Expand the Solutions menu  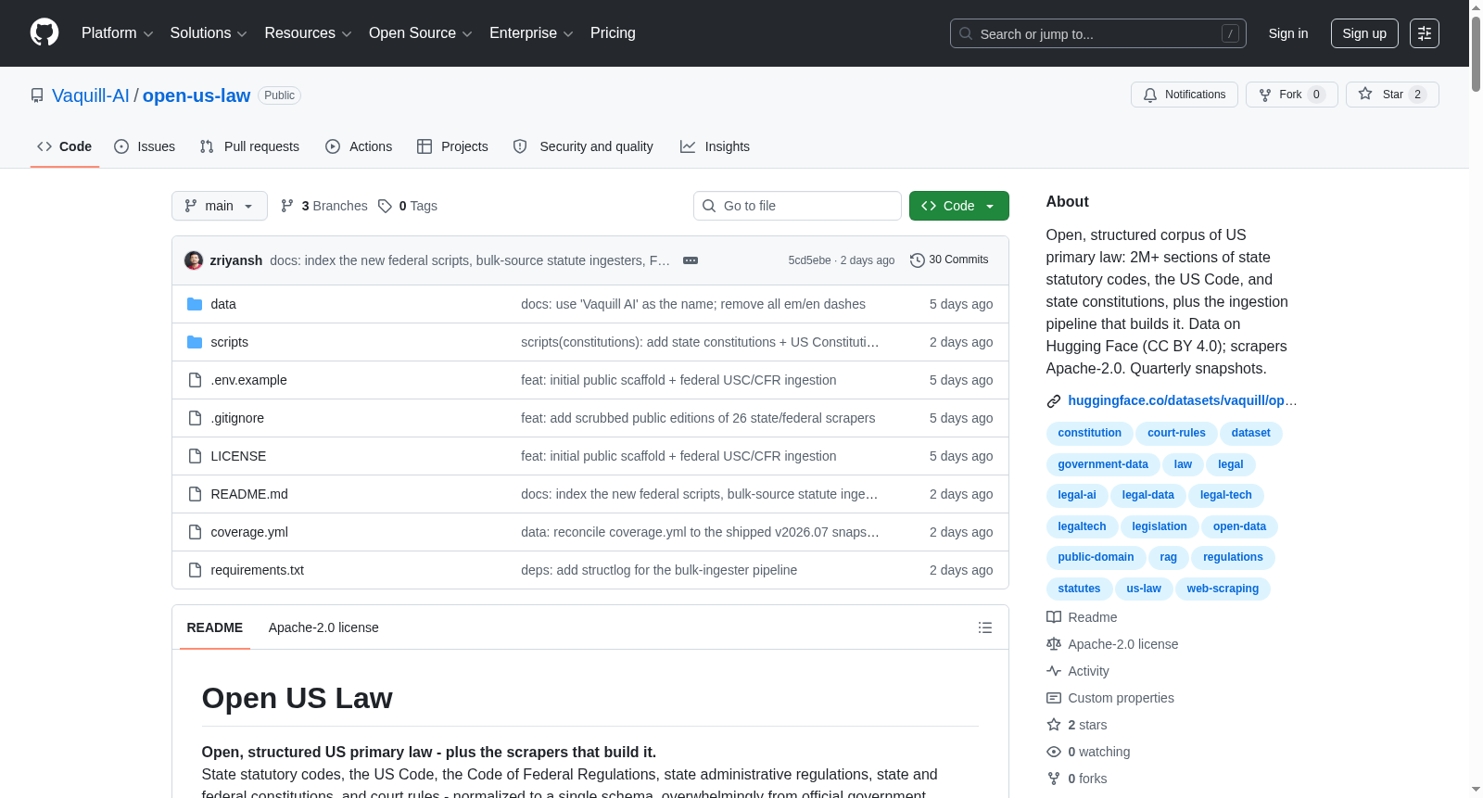click(209, 33)
